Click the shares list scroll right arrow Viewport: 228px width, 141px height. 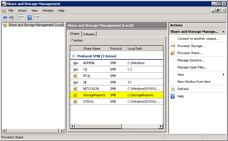(160, 126)
